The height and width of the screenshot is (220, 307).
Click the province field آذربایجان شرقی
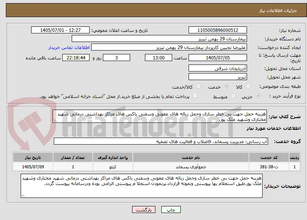[x=217, y=68]
